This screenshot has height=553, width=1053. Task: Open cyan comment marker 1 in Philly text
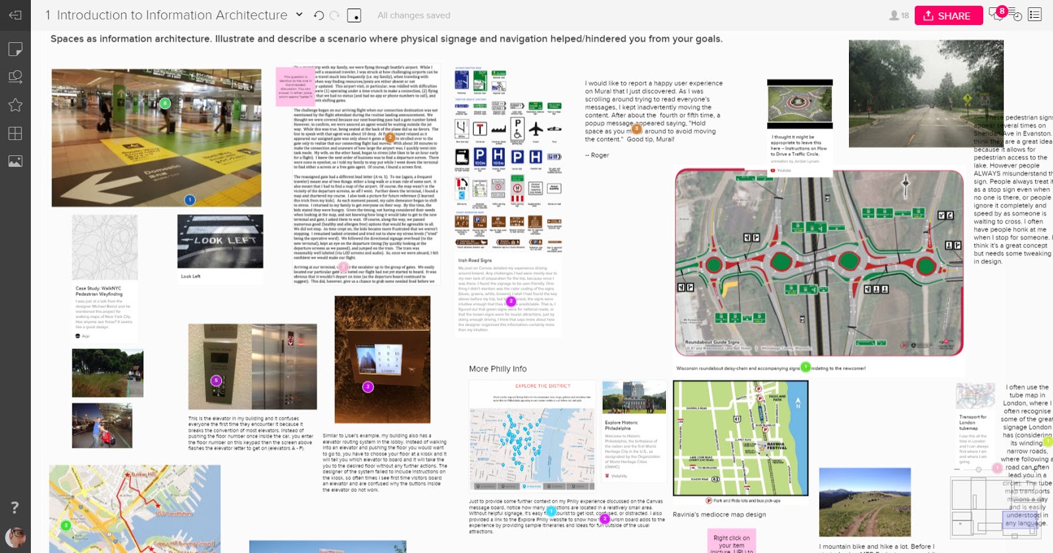click(551, 510)
